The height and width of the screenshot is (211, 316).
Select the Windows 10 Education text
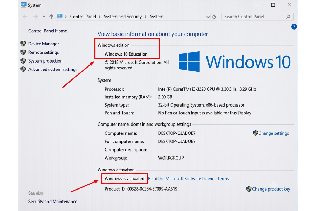[126, 54]
